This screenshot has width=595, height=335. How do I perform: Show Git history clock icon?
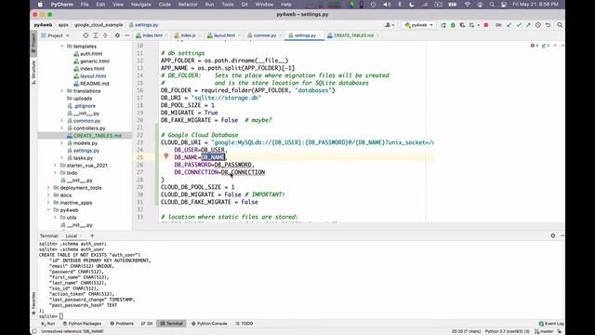click(538, 25)
